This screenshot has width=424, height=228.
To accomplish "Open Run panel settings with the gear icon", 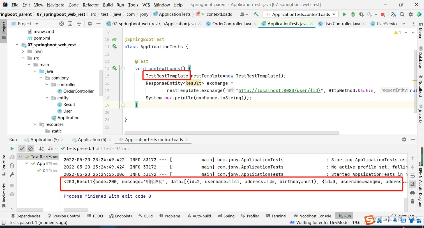I will click(x=404, y=139).
